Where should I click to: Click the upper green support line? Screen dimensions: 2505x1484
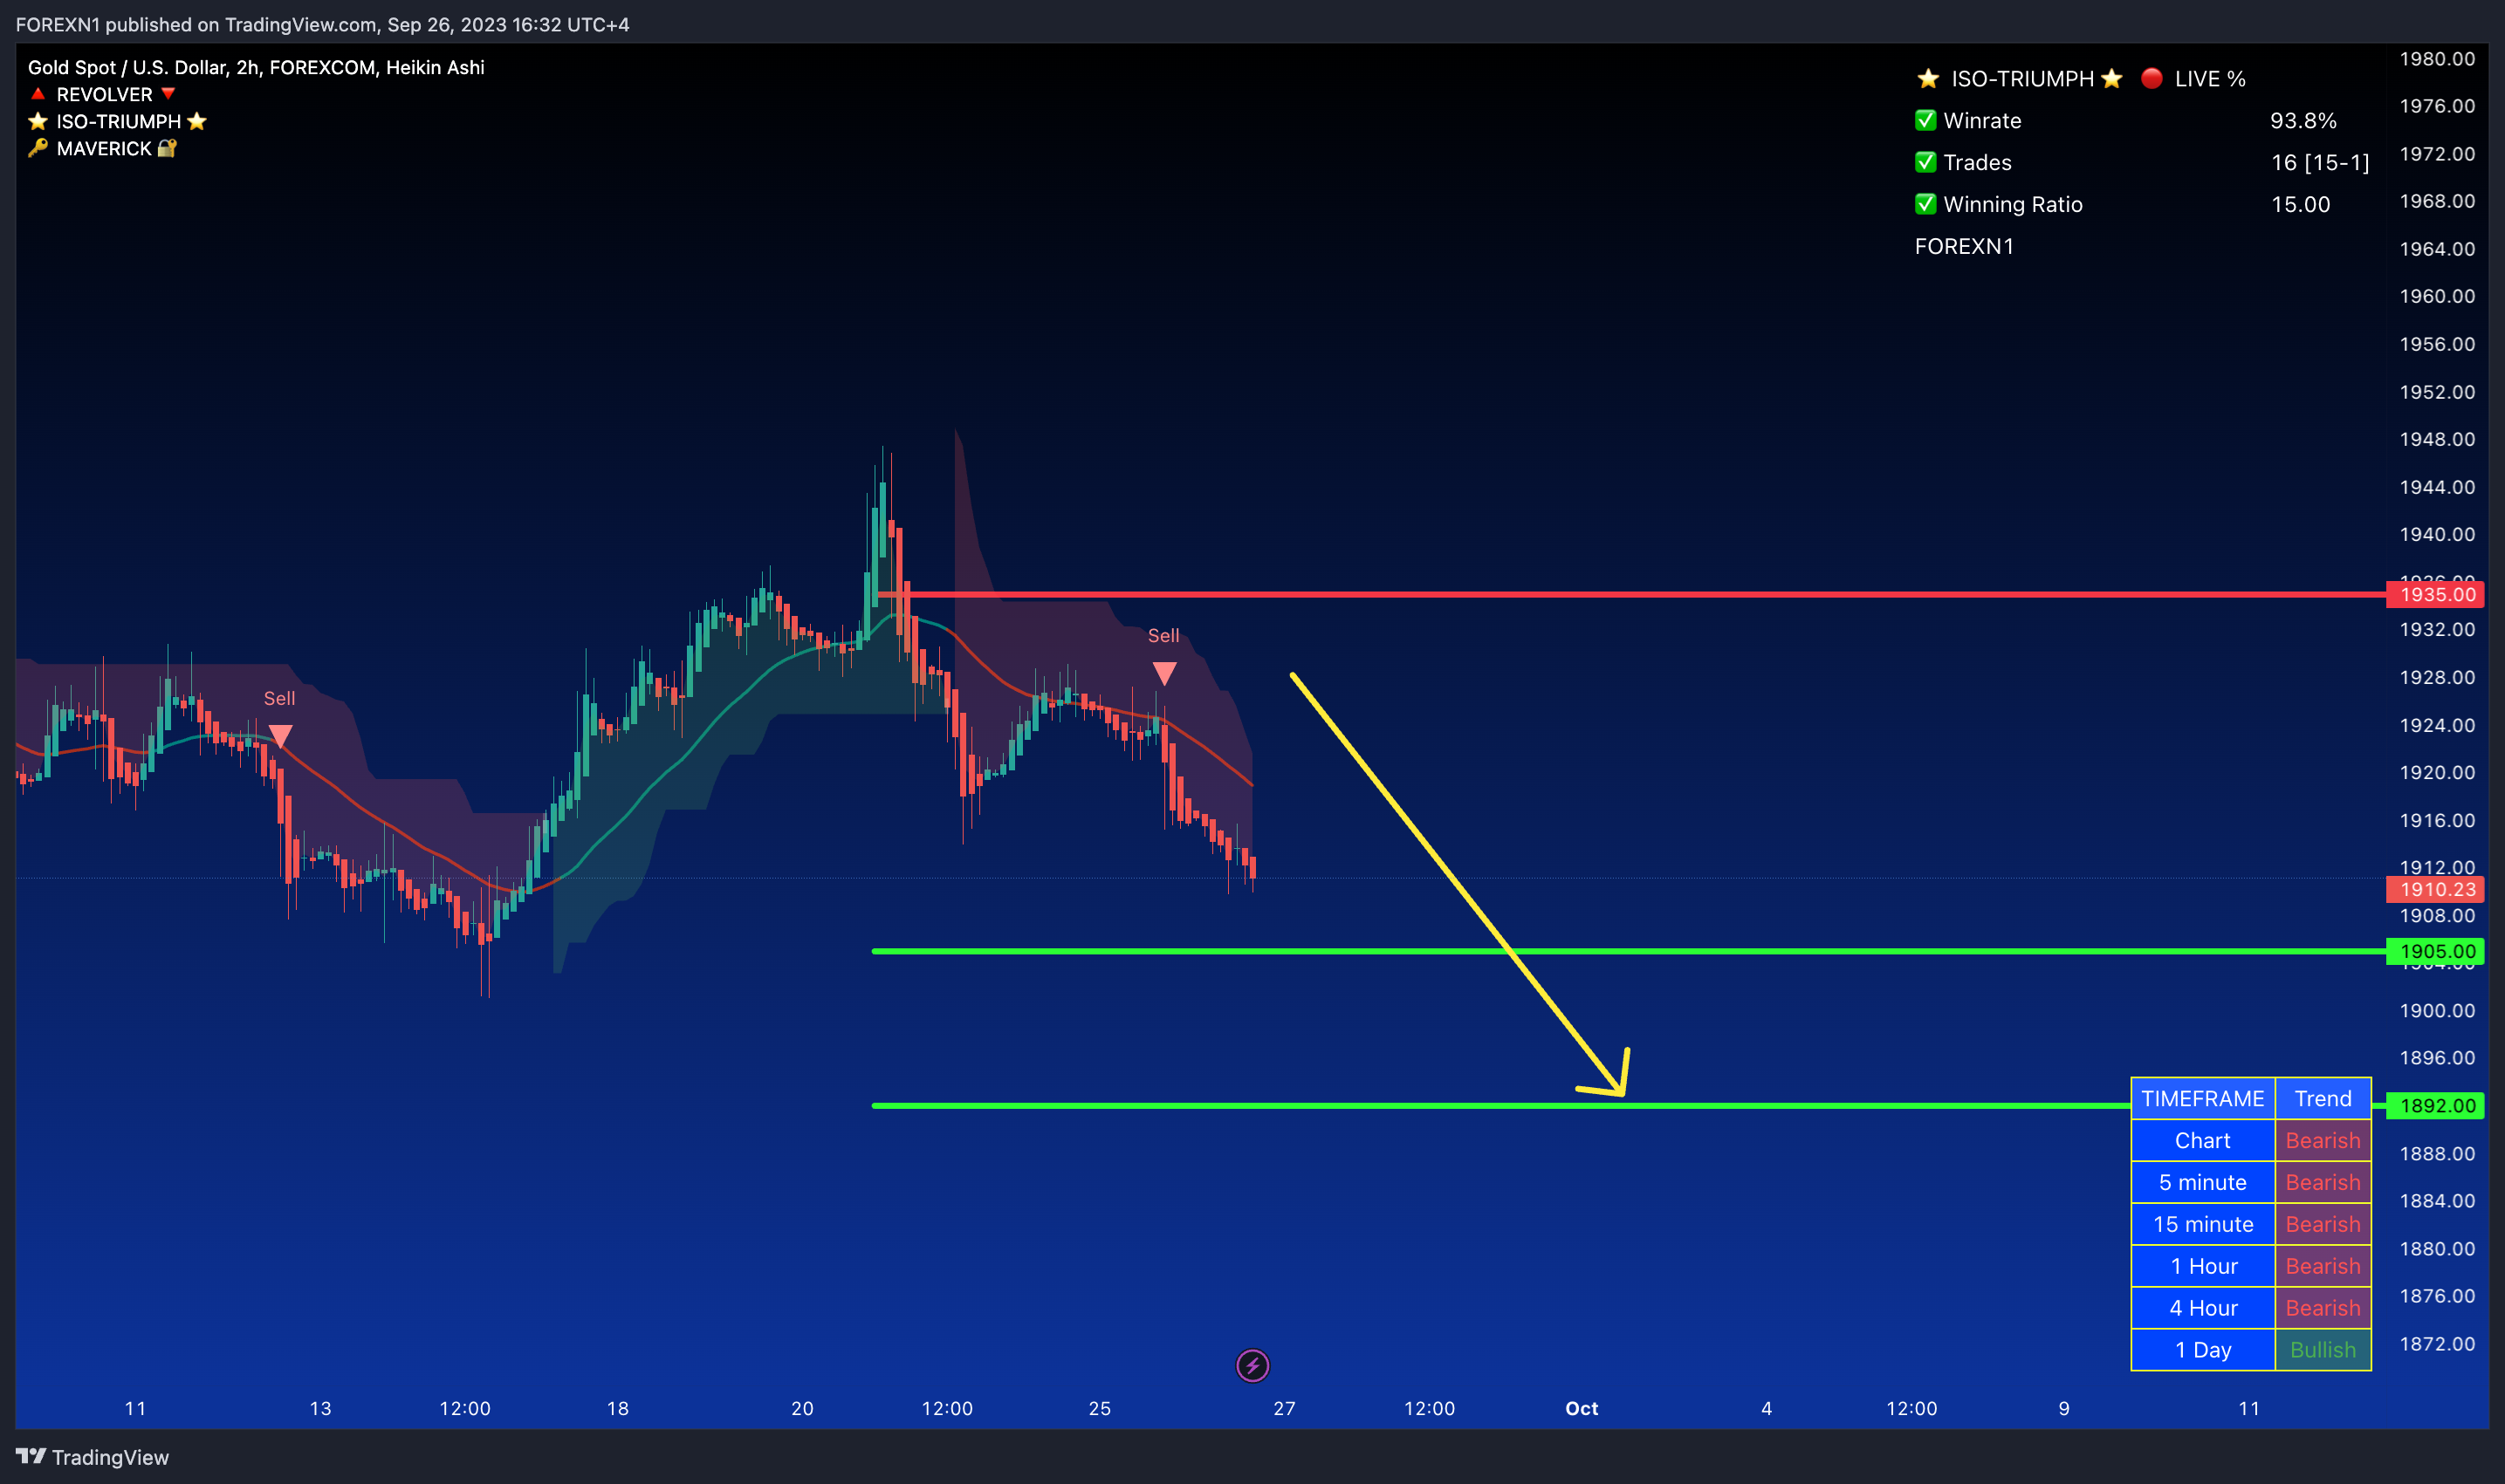point(1629,951)
